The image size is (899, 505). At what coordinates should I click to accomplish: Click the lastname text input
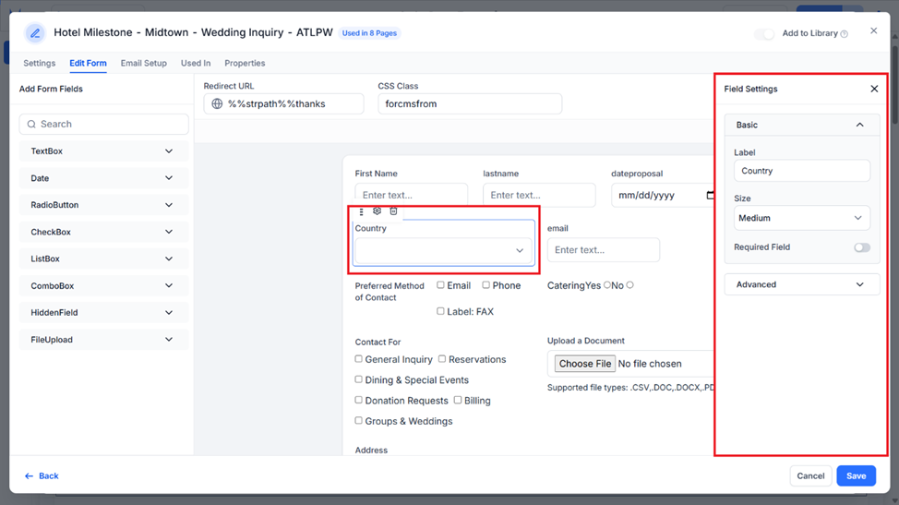pos(539,195)
